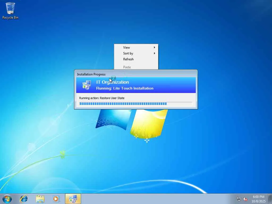Click the Installation Progress title bar
Viewport: 272px width, 204px height.
click(x=136, y=74)
